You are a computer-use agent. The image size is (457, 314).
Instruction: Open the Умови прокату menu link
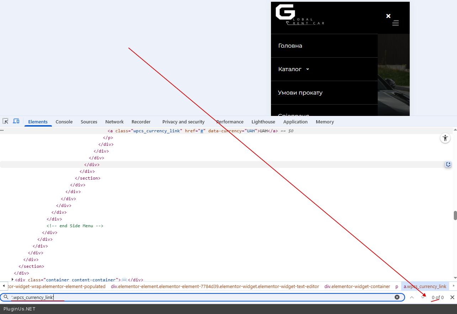[x=300, y=93]
